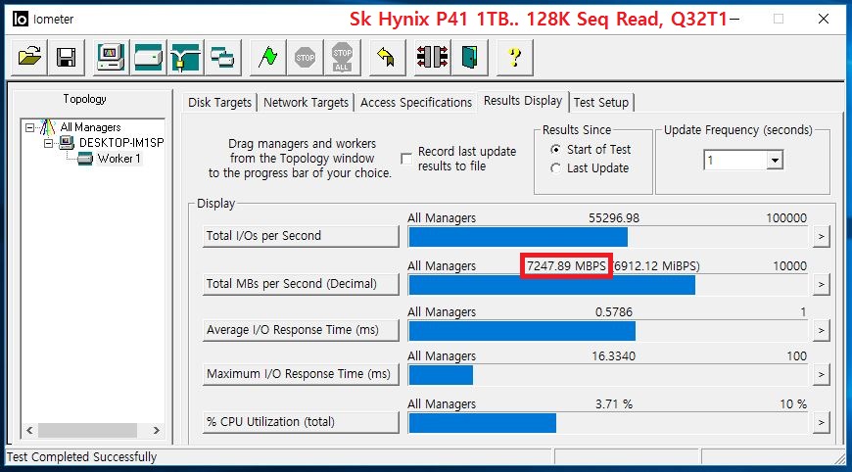
Task: Click the Stop All tests icon
Action: pyautogui.click(x=342, y=57)
